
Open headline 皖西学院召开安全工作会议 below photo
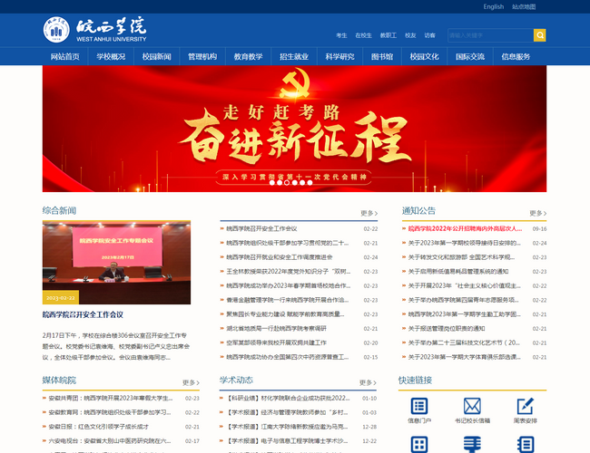[83, 314]
